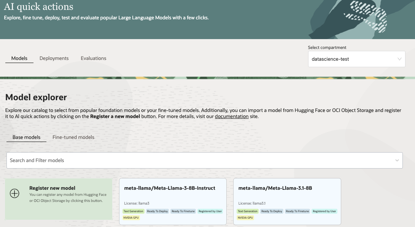Click the plus icon on Register new model

pos(14,194)
